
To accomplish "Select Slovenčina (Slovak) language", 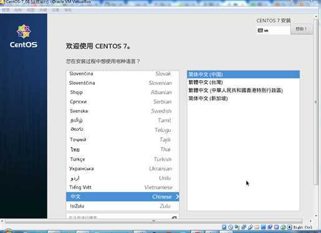I will 122,74.
